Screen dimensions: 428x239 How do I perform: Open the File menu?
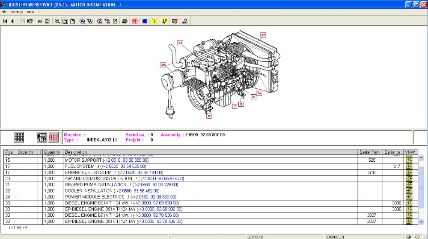tap(4, 12)
